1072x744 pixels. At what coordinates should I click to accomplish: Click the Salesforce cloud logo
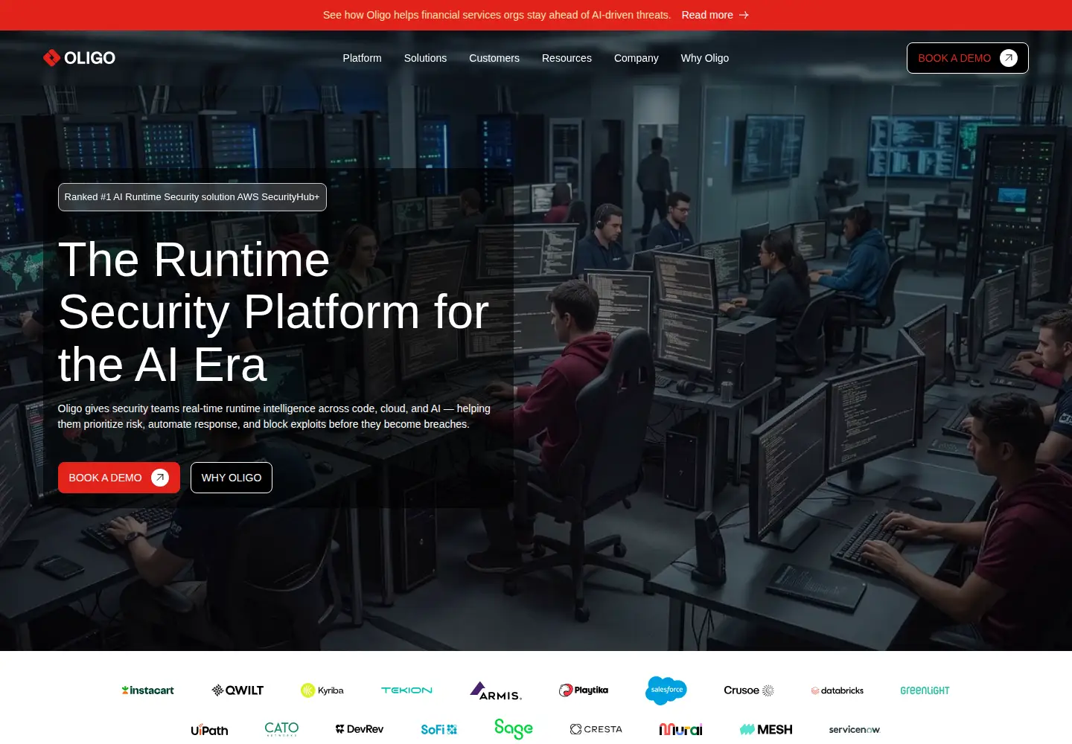[666, 690]
